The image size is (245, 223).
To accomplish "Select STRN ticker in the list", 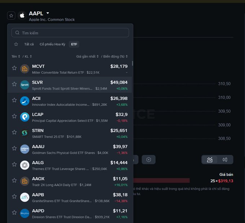I will point(38,131).
